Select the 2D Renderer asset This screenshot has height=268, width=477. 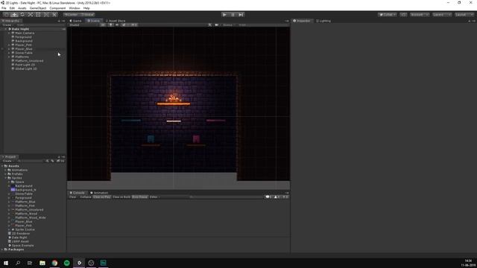click(21, 233)
